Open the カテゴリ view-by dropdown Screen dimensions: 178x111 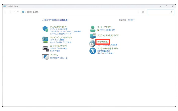[131, 20]
